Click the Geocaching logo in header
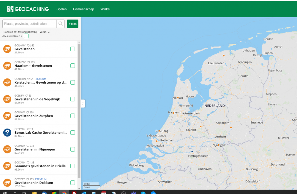The height and width of the screenshot is (194, 297). coord(28,9)
